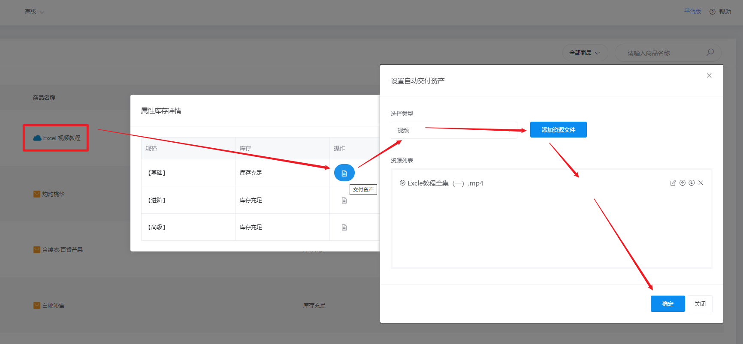Open the 灼灼桃华 product
Screen dimensions: 743x344
coord(53,194)
